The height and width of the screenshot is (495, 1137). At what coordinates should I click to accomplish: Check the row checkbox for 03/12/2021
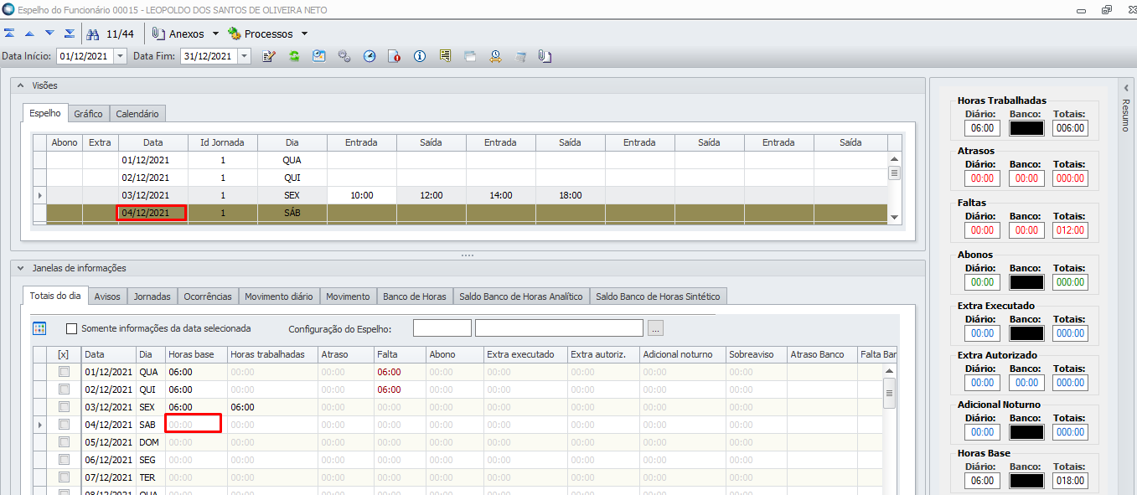coord(64,407)
